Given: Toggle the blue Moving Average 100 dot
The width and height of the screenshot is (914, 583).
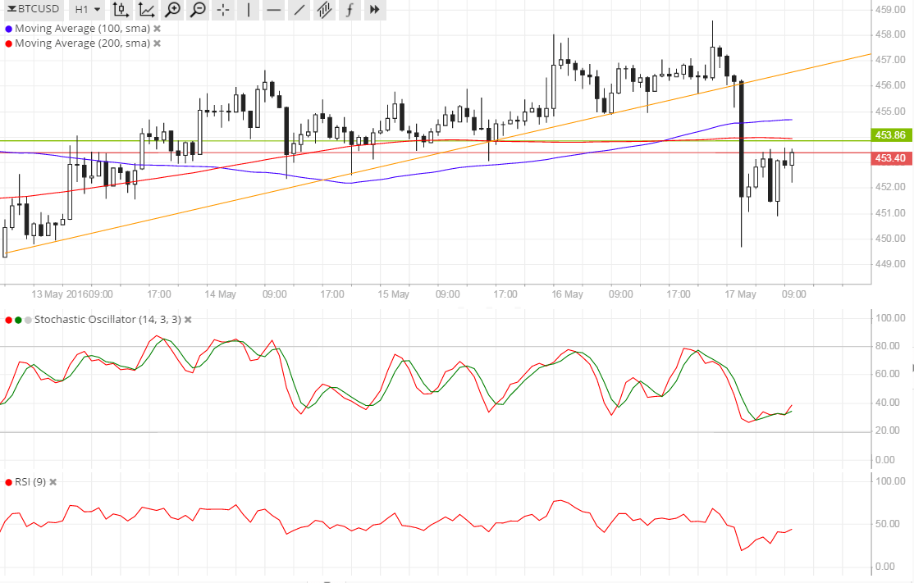Looking at the screenshot, I should click(x=8, y=27).
